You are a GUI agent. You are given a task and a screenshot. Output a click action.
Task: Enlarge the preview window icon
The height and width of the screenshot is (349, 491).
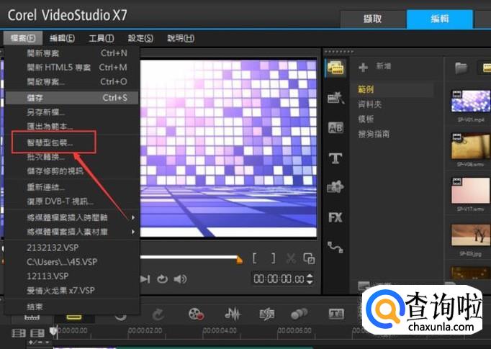point(309,258)
